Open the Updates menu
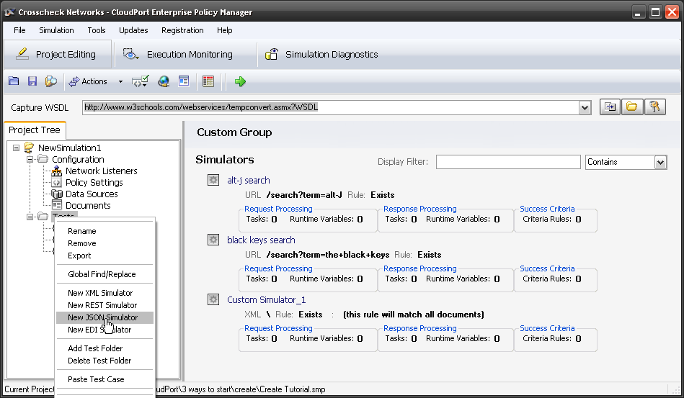Viewport: 684px width, 398px height. [133, 30]
